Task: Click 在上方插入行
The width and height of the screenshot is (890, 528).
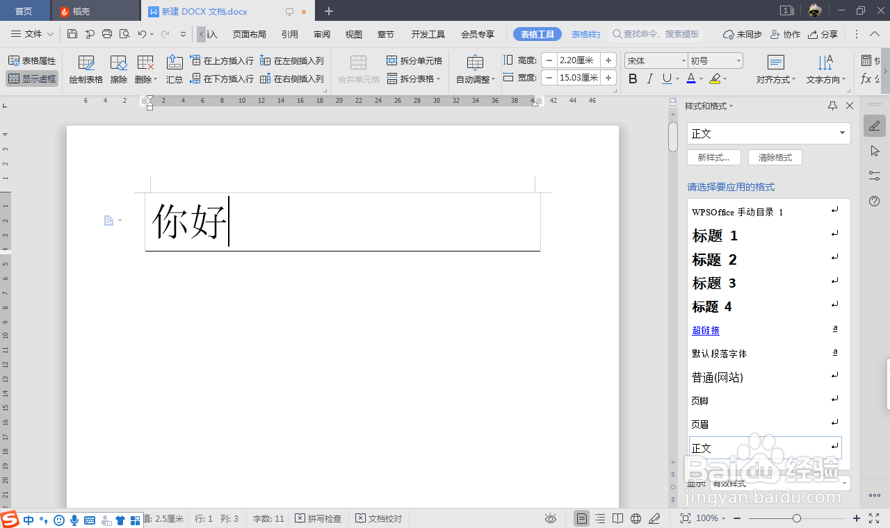Action: (x=222, y=61)
